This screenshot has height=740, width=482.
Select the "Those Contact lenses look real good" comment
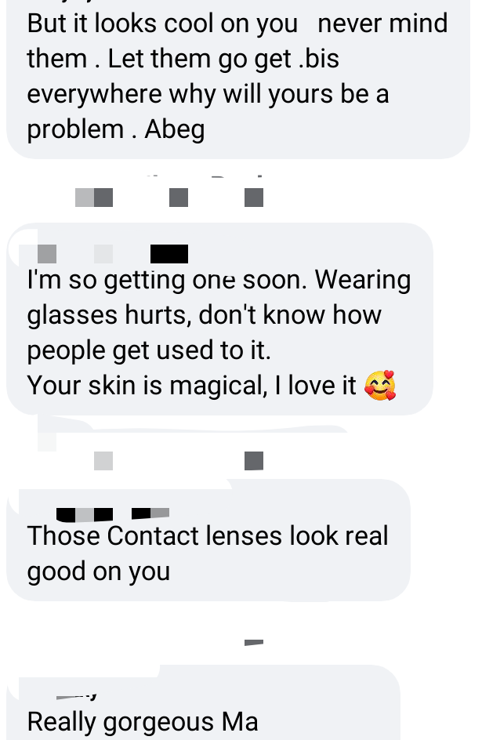(x=208, y=540)
